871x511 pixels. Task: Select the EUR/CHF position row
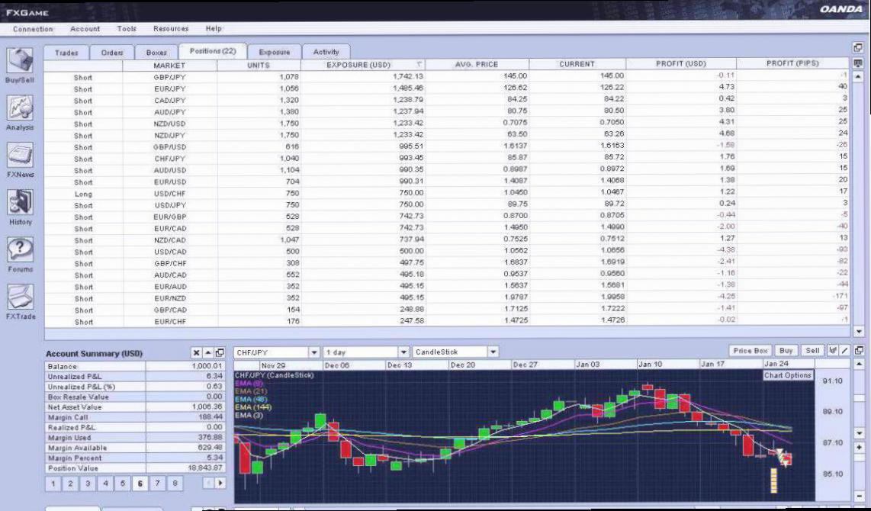click(x=447, y=321)
